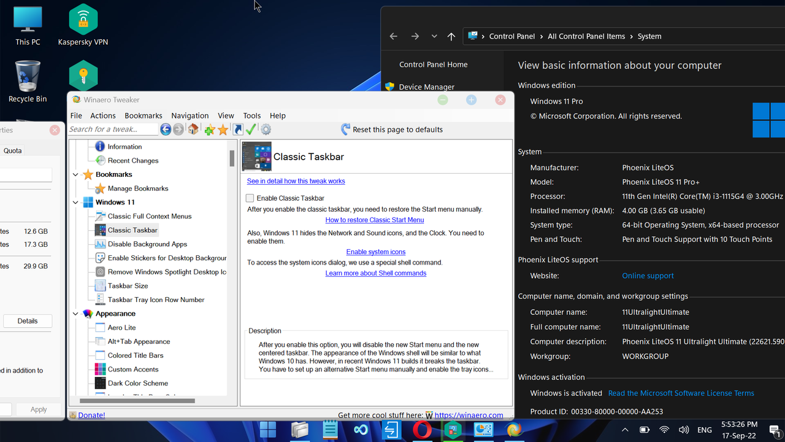Viewport: 785px width, 442px height.
Task: Visit the winaero.com link
Action: tap(469, 415)
